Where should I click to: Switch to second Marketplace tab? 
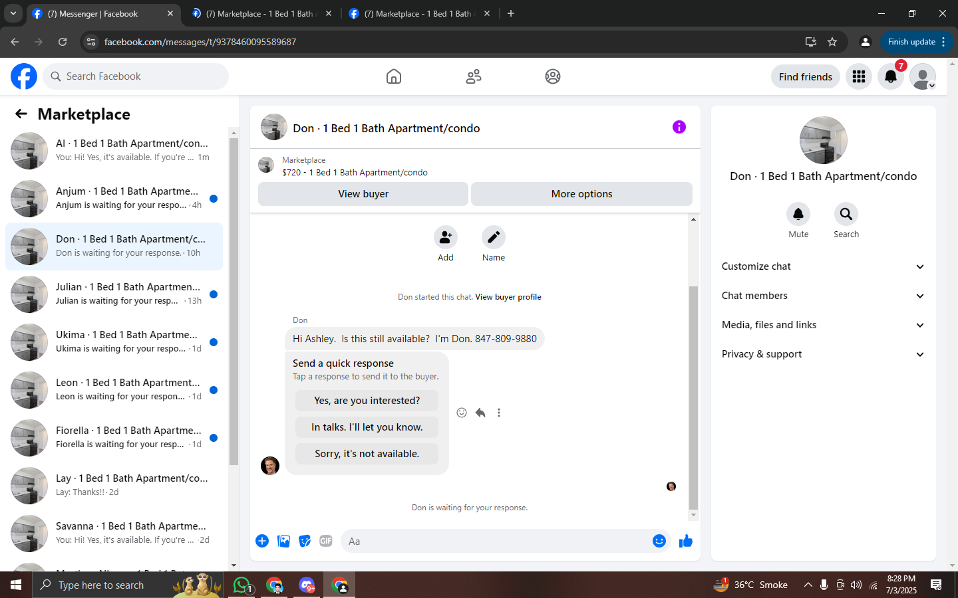(260, 13)
